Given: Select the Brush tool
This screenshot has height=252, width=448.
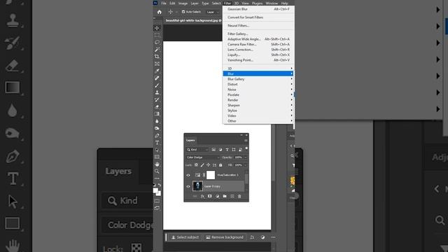Looking at the screenshot, I should point(157,85).
